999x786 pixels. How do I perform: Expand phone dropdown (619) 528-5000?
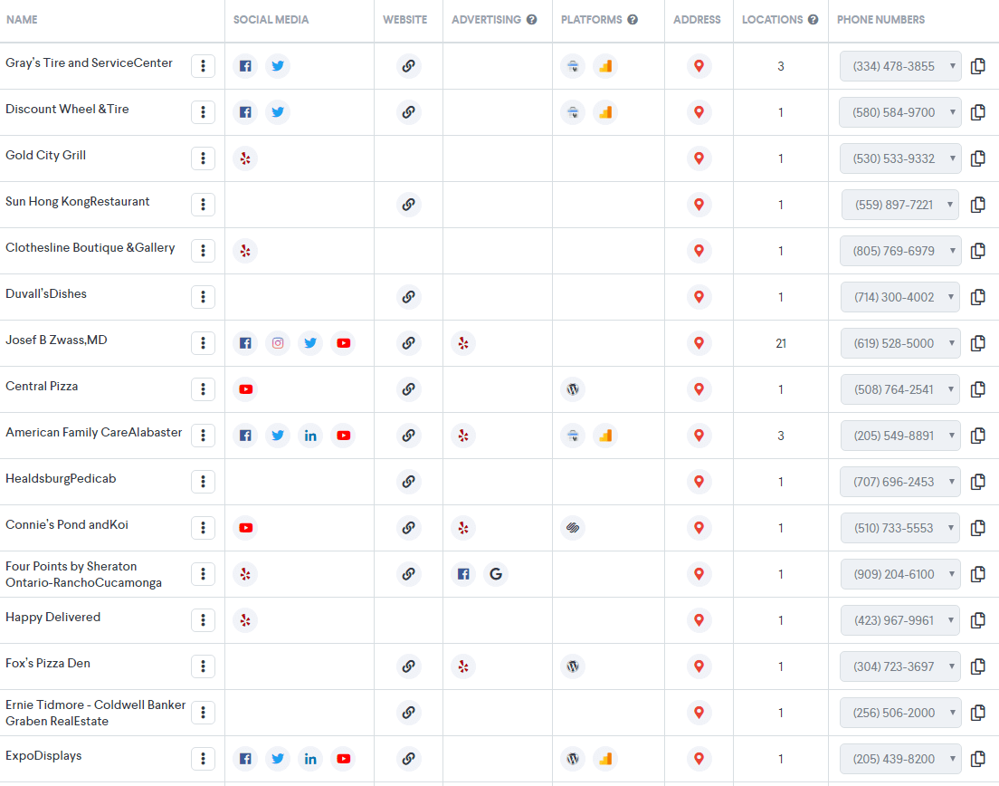pos(899,343)
